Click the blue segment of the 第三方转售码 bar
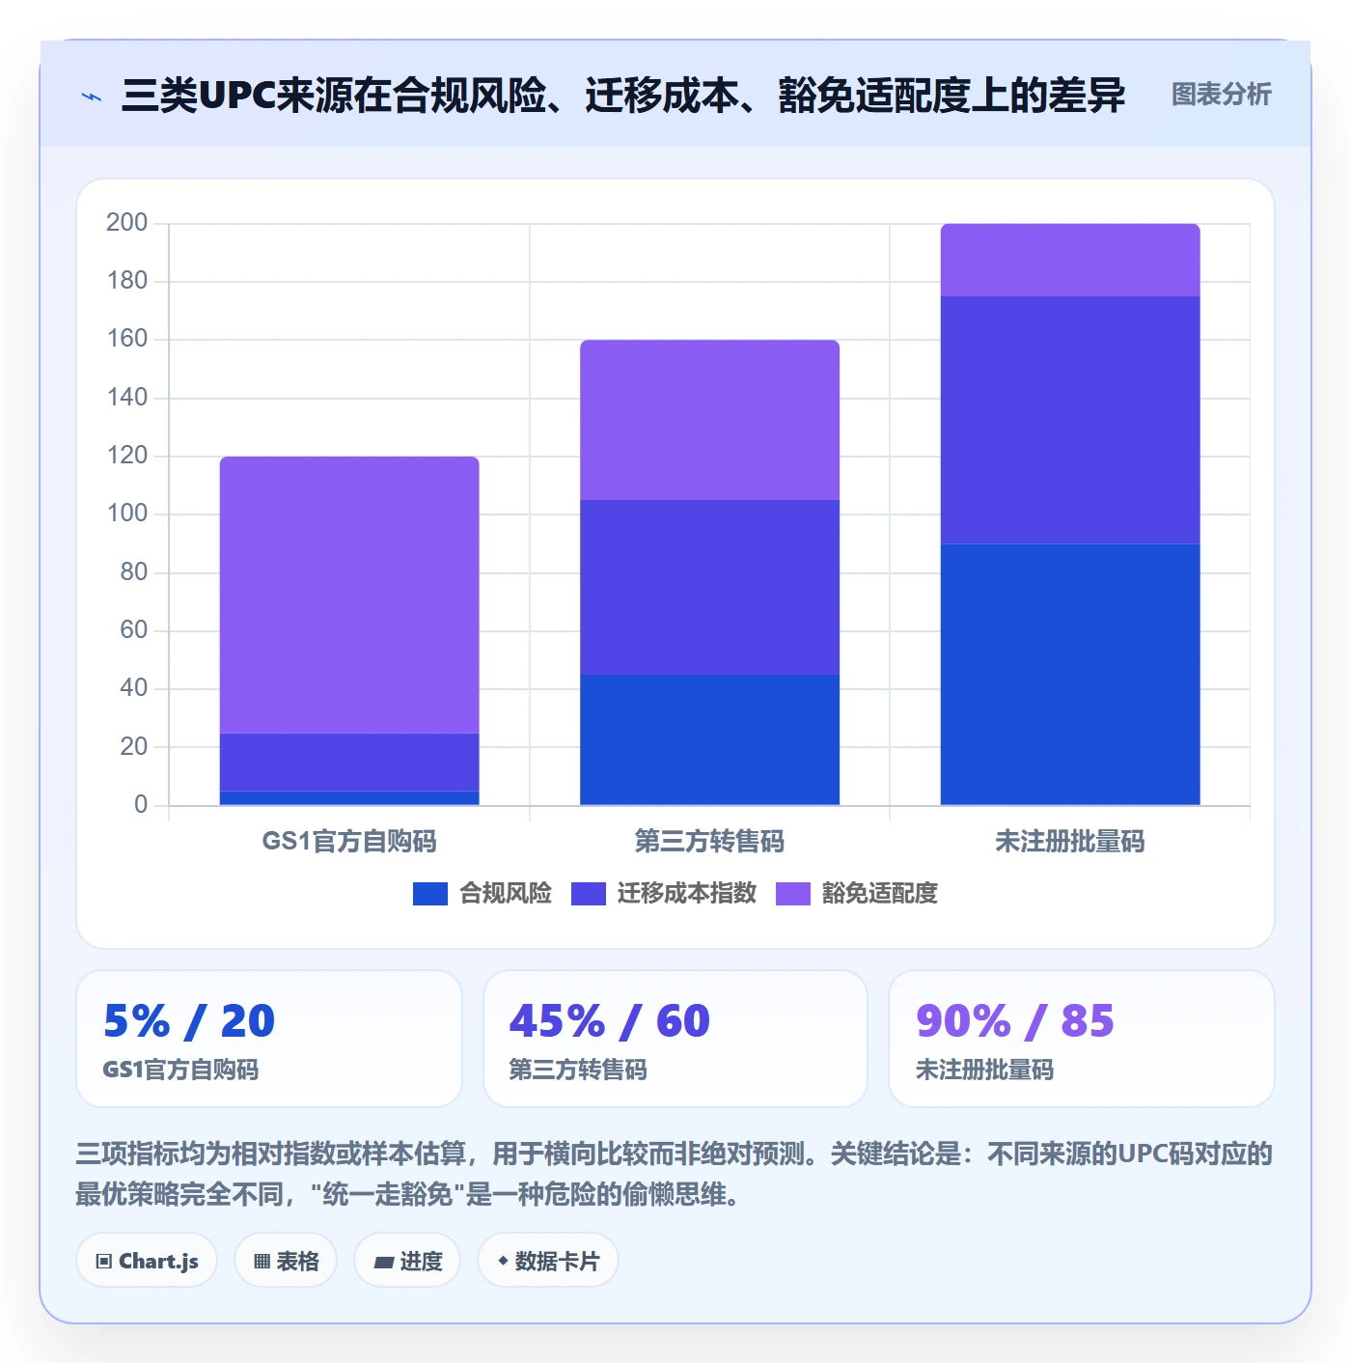Screen dimensions: 1351x1363 pyautogui.click(x=709, y=739)
